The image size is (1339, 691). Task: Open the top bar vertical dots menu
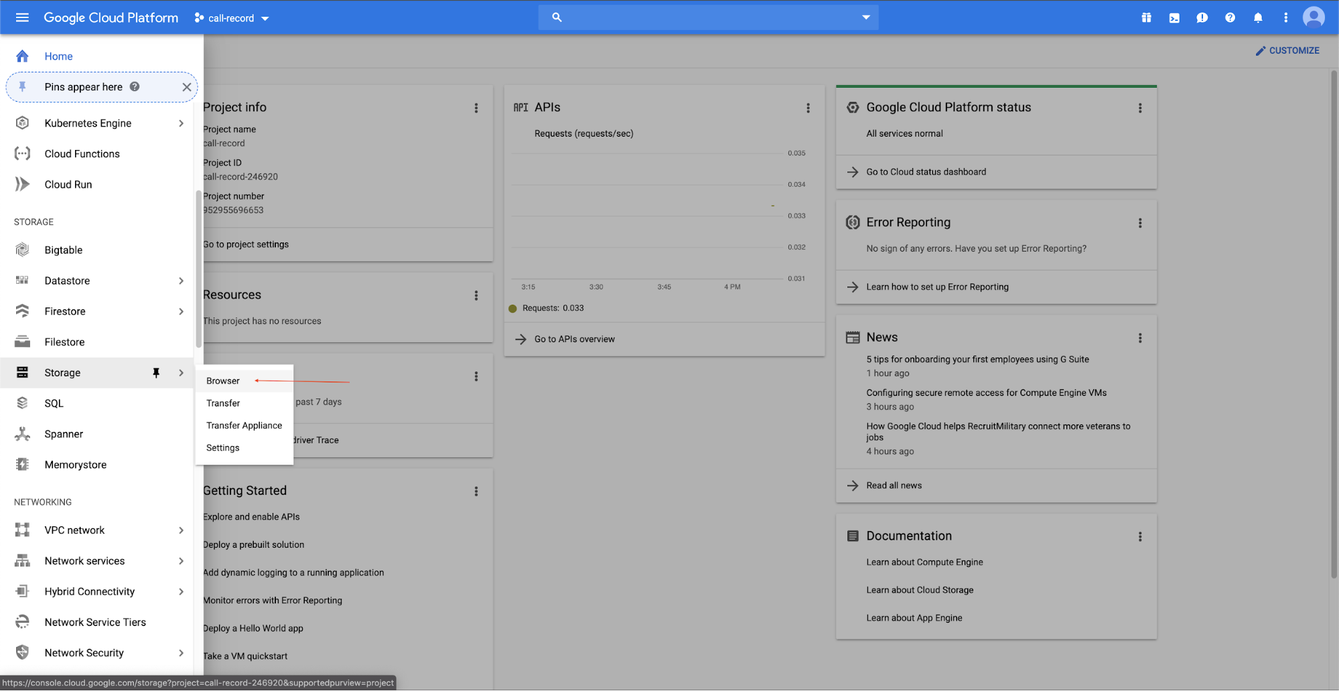click(1285, 18)
